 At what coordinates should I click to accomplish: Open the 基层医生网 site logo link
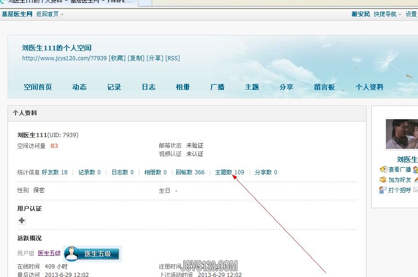pyautogui.click(x=17, y=14)
